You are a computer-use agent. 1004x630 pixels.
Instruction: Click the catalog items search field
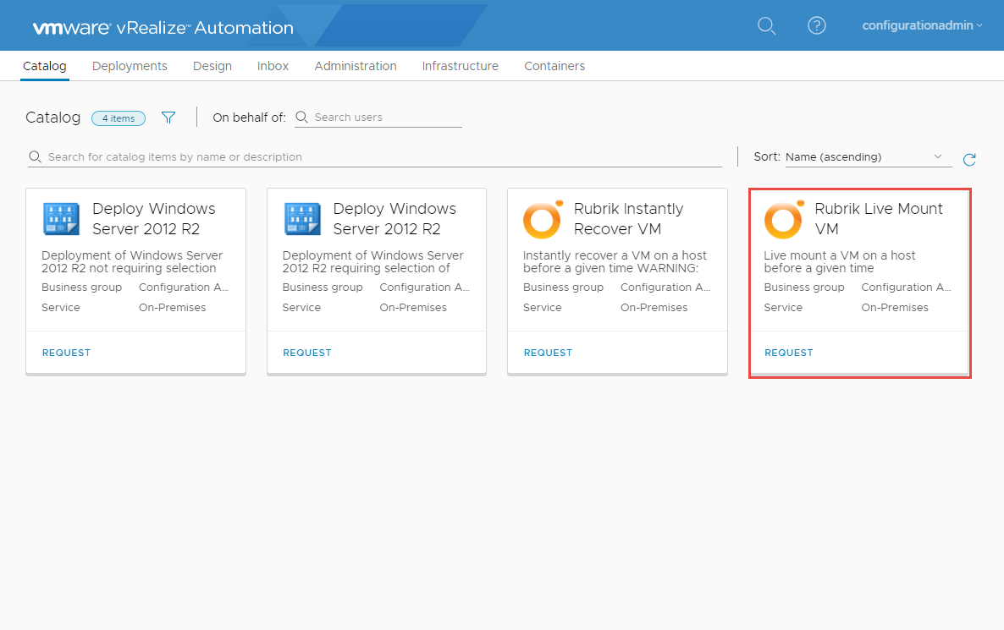(374, 156)
